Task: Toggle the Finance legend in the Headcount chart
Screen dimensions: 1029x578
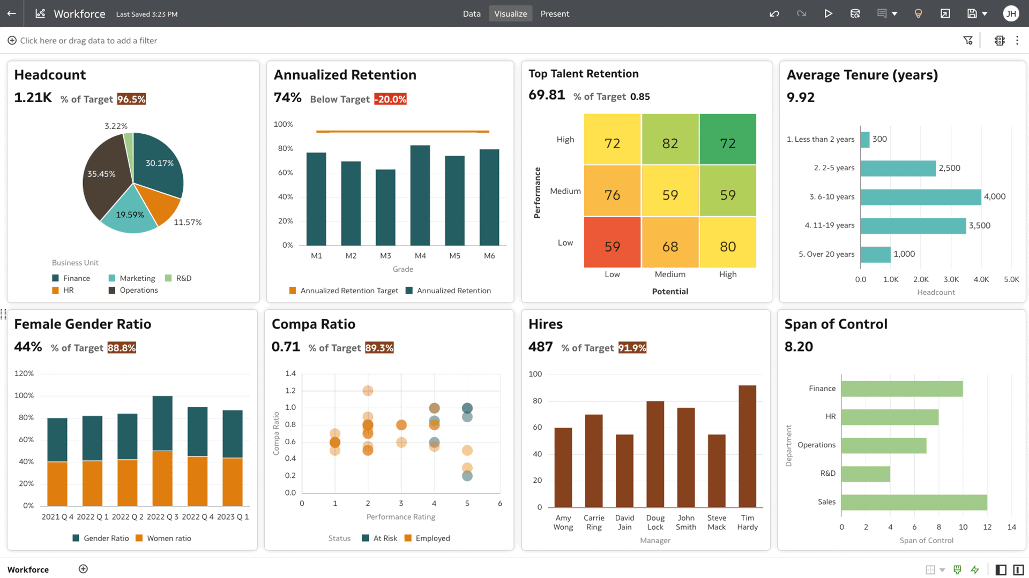Action: click(72, 278)
